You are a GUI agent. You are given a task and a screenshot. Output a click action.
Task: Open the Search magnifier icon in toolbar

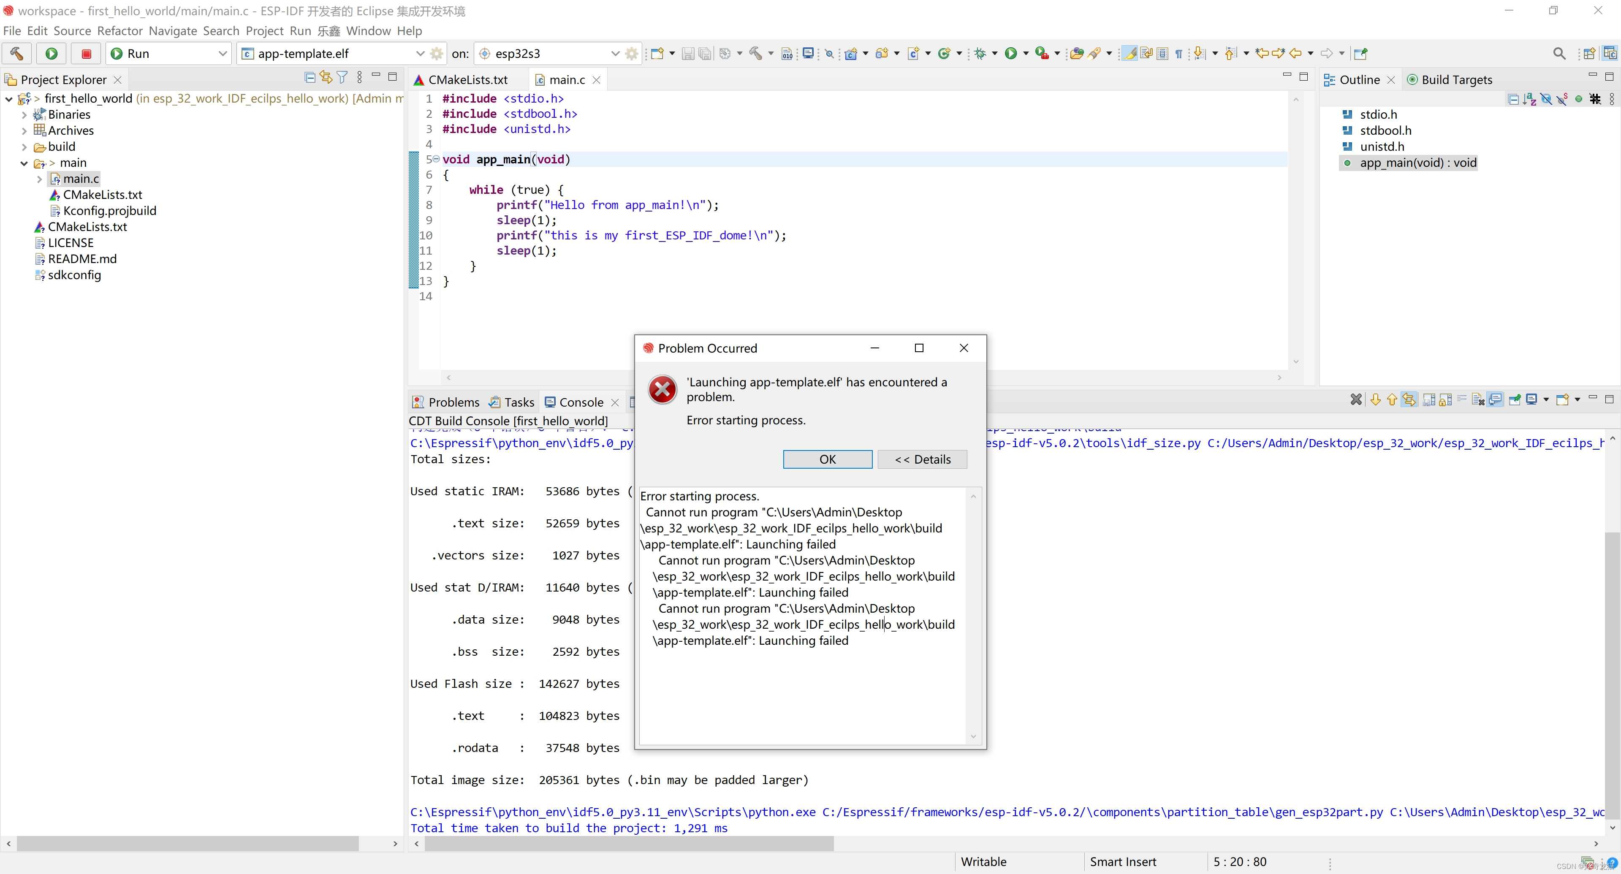(1559, 54)
